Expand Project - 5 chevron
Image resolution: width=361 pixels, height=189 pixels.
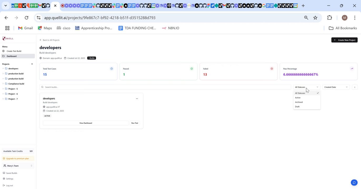pyautogui.click(x=3, y=89)
